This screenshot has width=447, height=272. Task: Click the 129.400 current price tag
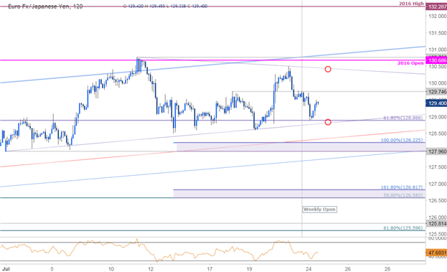coord(436,103)
